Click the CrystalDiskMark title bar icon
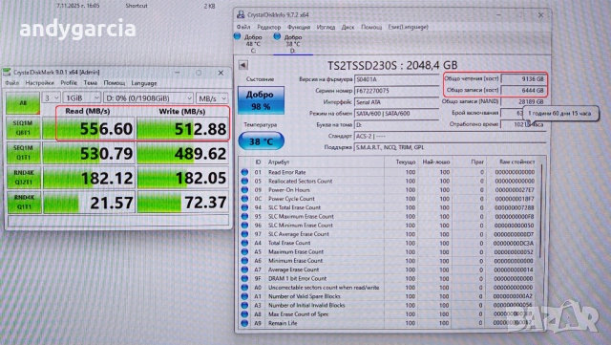611x345 pixels. point(7,73)
